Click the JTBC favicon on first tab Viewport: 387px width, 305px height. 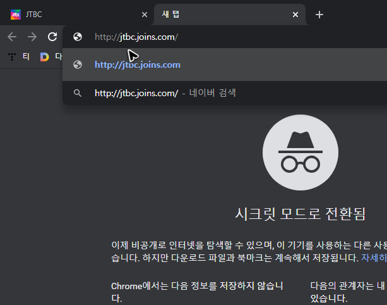click(16, 15)
